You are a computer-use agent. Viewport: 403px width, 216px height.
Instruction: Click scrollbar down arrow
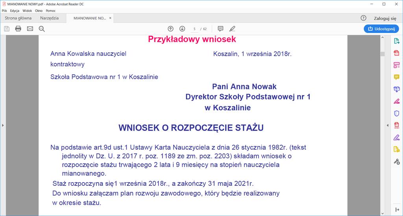(x=383, y=213)
